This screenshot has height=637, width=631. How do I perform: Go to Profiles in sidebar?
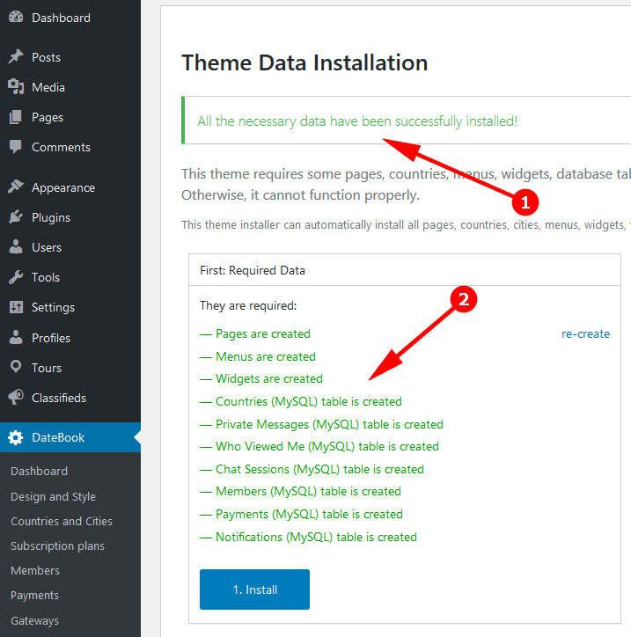pyautogui.click(x=50, y=338)
